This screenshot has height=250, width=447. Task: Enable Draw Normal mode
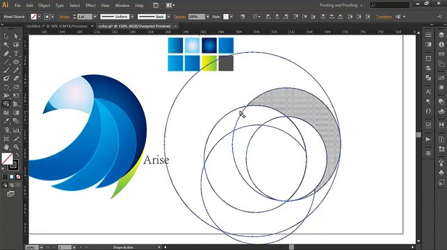click(5, 185)
